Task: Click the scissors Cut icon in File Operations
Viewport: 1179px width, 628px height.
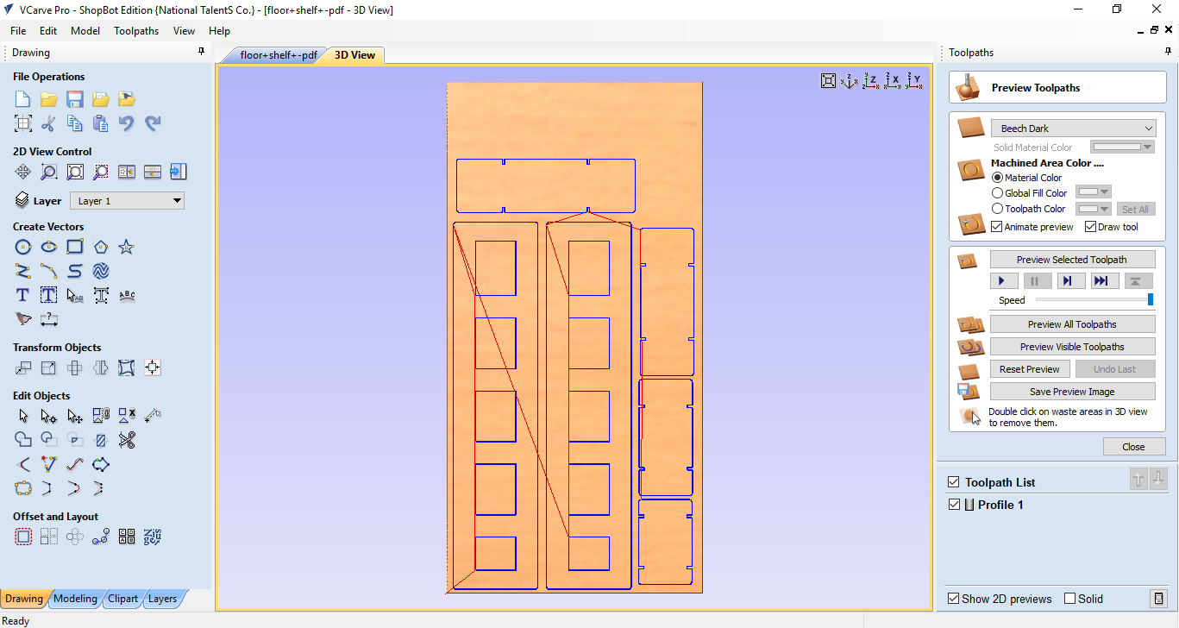Action: click(x=49, y=123)
